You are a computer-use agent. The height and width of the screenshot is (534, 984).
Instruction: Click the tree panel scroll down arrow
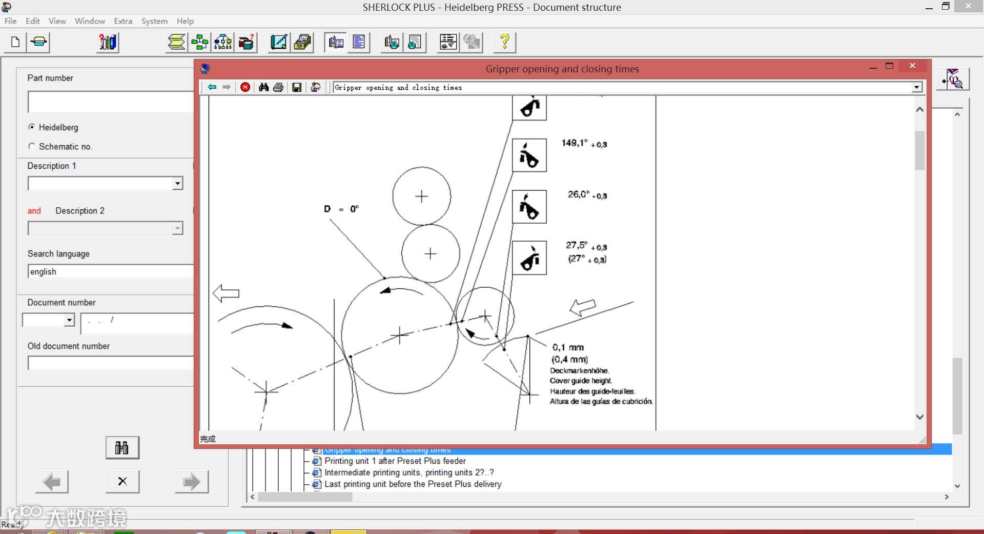(957, 486)
